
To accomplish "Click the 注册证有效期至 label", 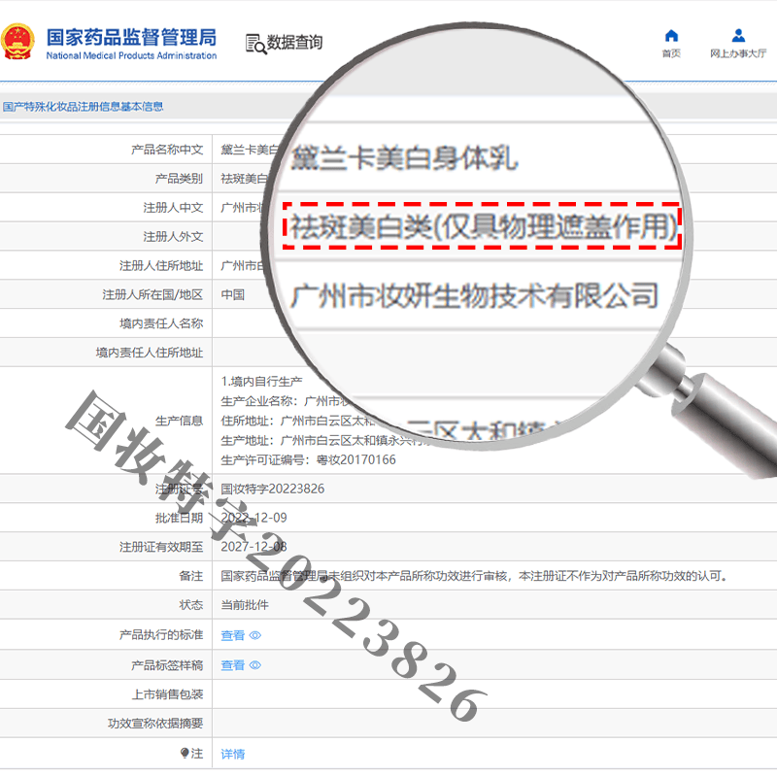I will [x=161, y=547].
